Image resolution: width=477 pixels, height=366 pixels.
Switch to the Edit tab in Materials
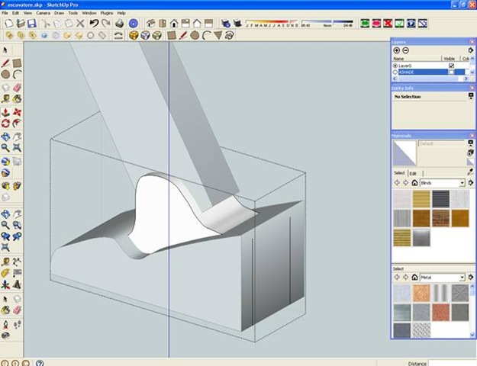point(413,173)
